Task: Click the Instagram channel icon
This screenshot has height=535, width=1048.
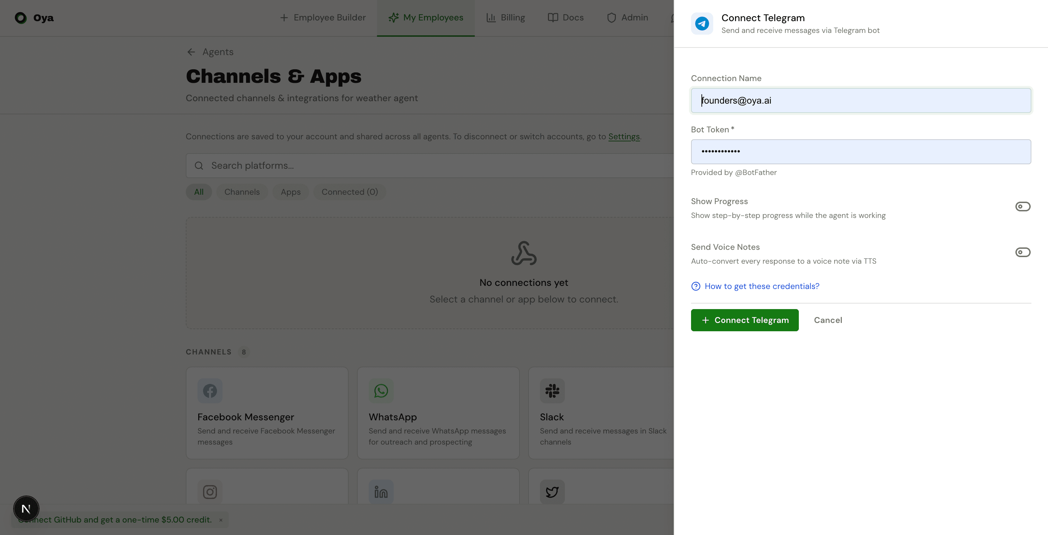Action: 210,491
